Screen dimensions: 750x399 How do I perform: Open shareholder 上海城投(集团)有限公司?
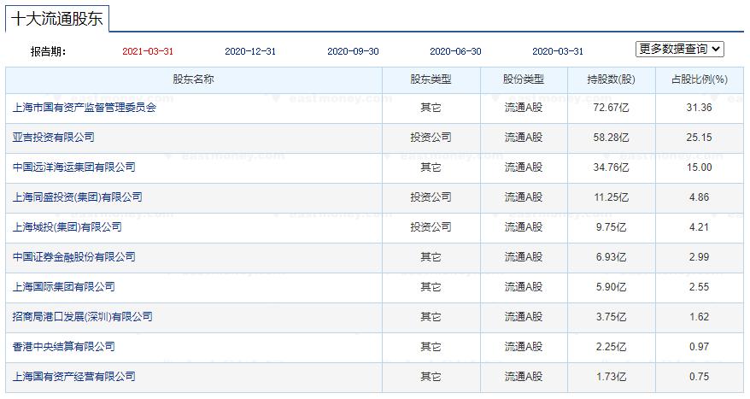[x=67, y=227]
